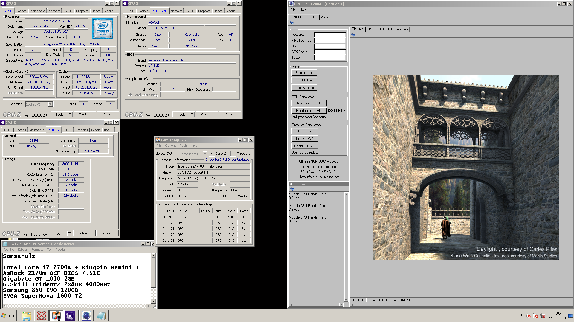Expand Tools arrow in CPU-Z Memory window
Viewport: 574px width, 322px height.
pyautogui.click(x=69, y=233)
